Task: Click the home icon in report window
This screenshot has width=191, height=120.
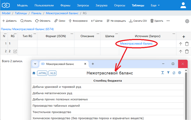Action: [x=34, y=73]
